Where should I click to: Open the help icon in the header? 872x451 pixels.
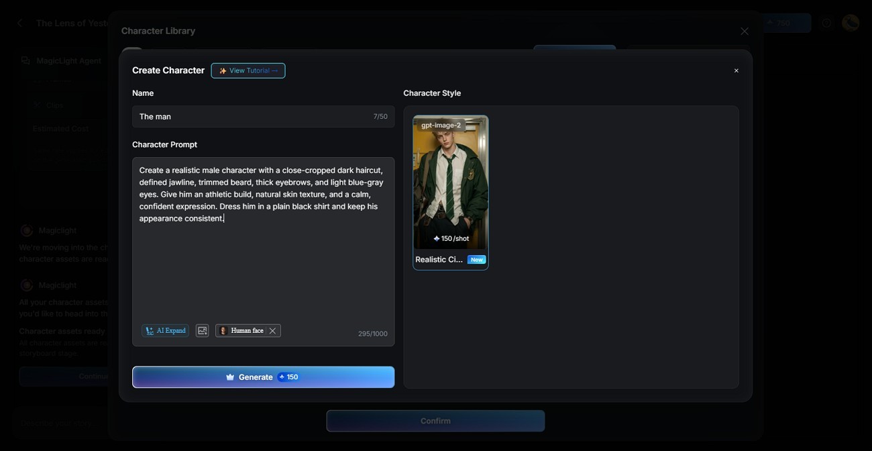coord(826,23)
